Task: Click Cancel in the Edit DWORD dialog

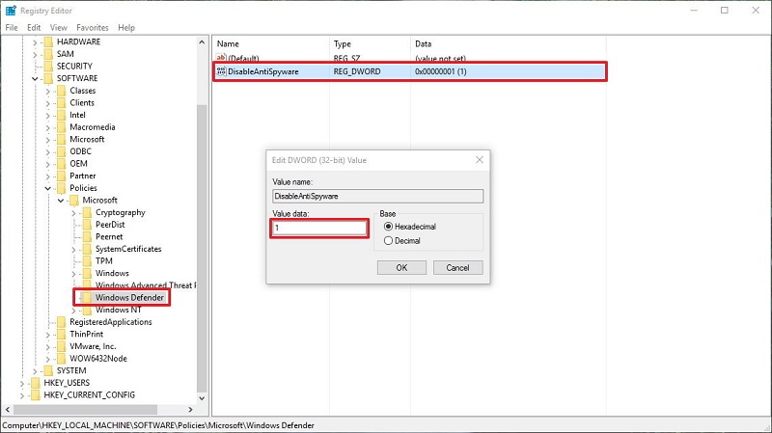Action: (x=457, y=268)
